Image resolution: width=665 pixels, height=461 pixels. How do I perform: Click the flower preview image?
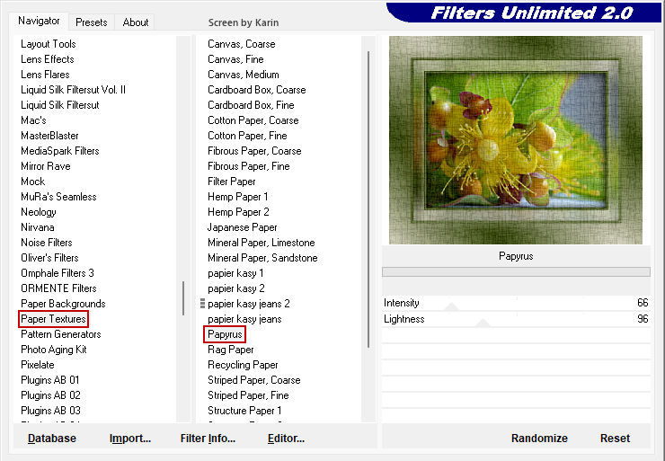tap(515, 139)
